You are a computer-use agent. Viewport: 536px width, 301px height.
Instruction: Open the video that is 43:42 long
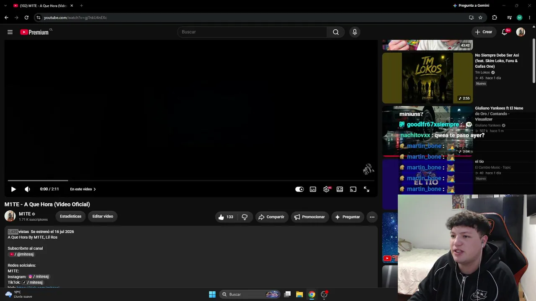click(x=427, y=45)
